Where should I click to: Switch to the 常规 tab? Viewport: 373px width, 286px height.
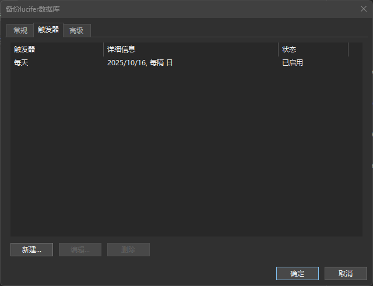[x=20, y=30]
